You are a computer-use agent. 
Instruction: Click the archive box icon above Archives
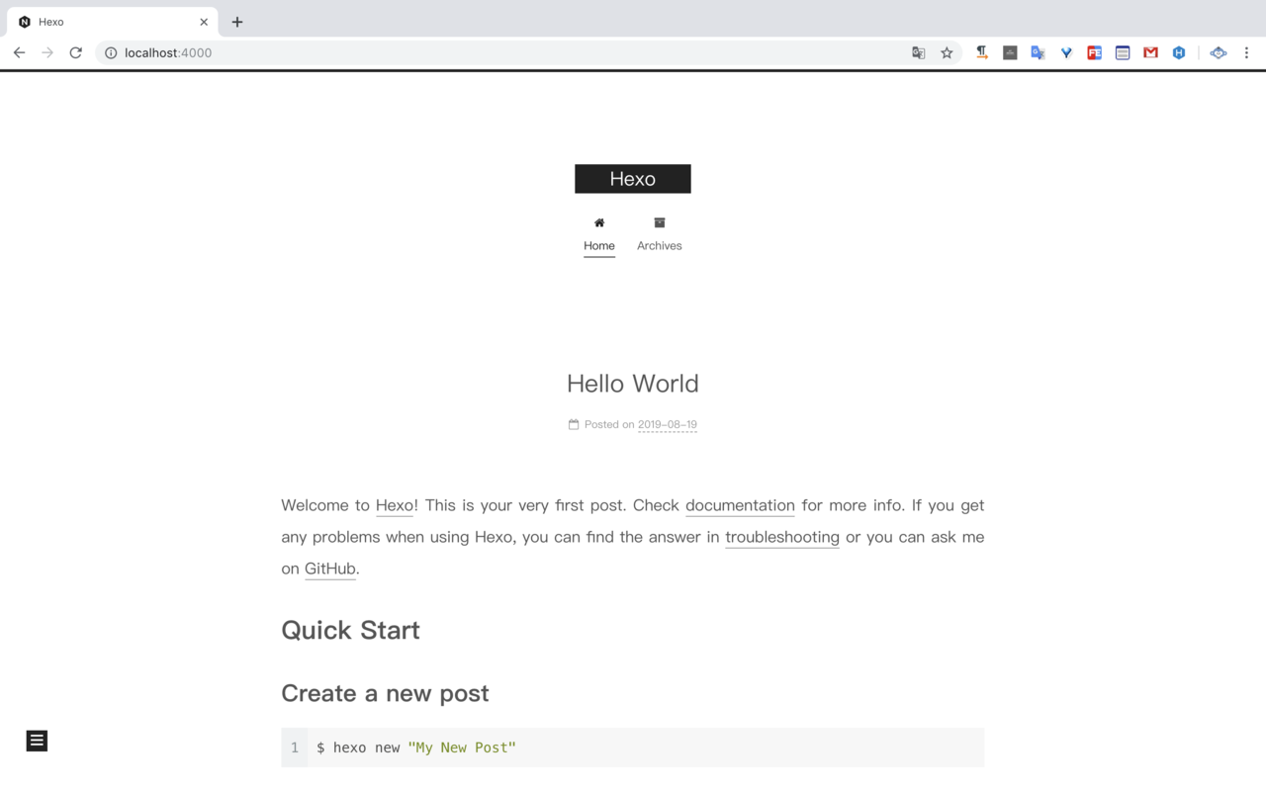[x=660, y=222]
